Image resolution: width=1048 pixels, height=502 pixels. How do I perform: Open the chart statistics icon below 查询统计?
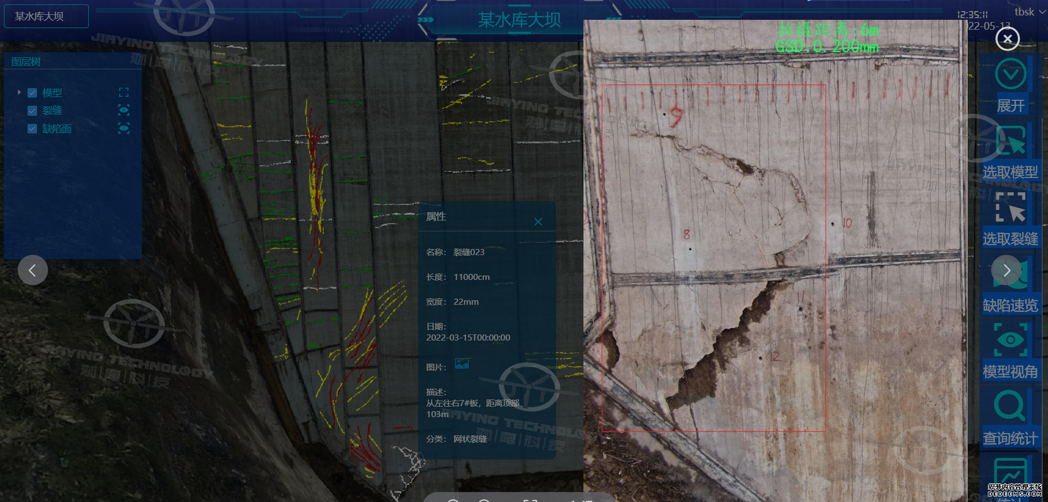[x=1010, y=473]
